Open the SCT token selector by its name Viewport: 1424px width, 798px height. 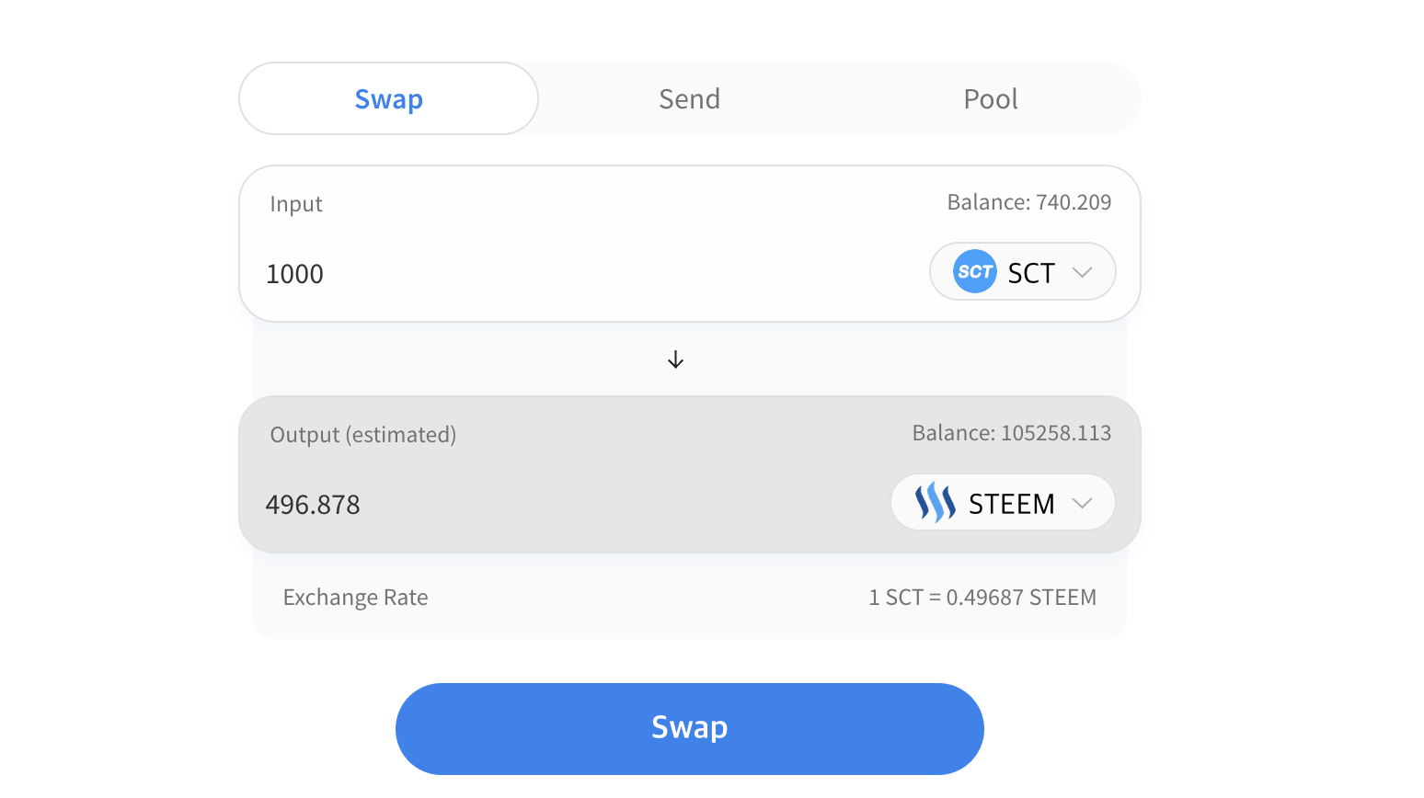pyautogui.click(x=1030, y=273)
